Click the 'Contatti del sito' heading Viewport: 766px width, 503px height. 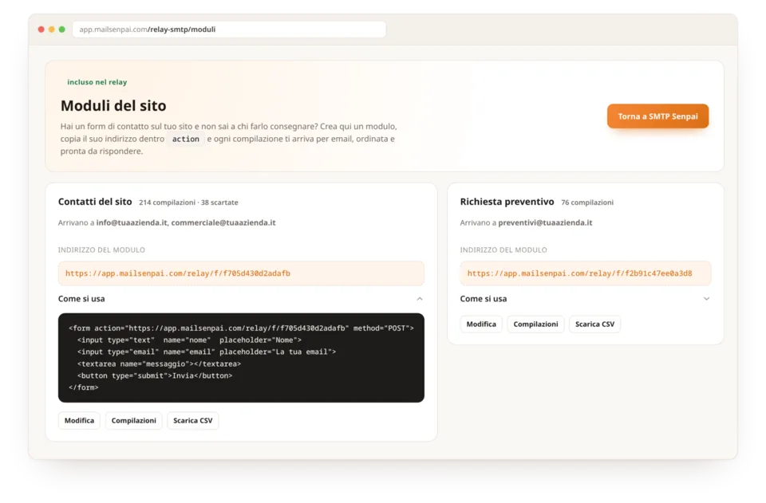point(95,202)
